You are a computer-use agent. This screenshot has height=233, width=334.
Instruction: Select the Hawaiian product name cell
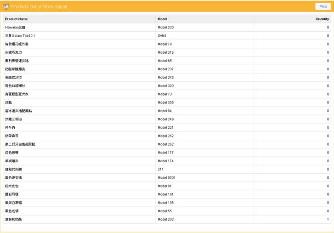15,28
